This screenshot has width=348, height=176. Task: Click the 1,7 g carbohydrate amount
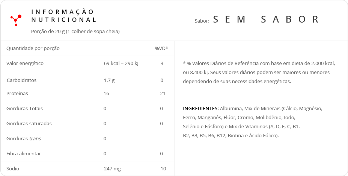pyautogui.click(x=109, y=80)
